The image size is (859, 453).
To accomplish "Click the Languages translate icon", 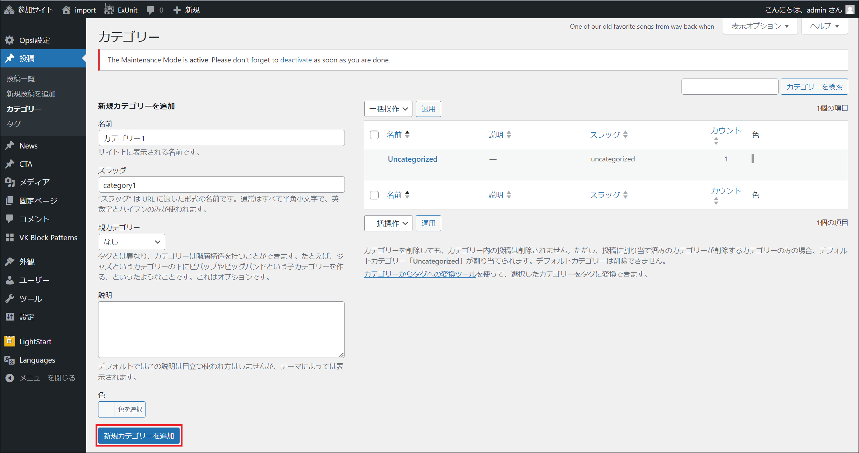I will coord(10,360).
